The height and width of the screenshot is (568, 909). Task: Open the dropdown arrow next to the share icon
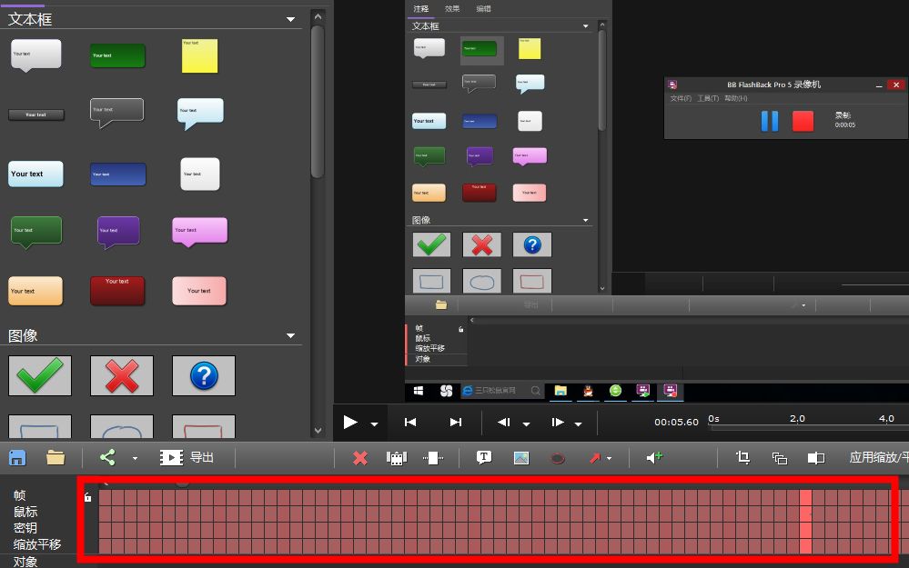click(x=135, y=459)
